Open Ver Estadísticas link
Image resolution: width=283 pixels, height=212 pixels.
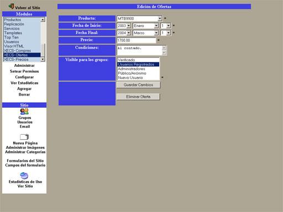click(x=24, y=83)
